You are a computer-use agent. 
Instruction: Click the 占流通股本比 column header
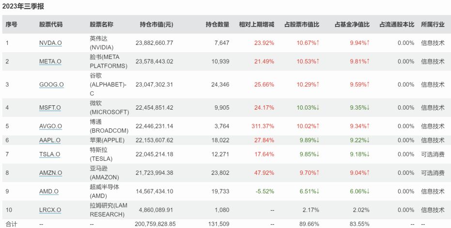click(397, 24)
